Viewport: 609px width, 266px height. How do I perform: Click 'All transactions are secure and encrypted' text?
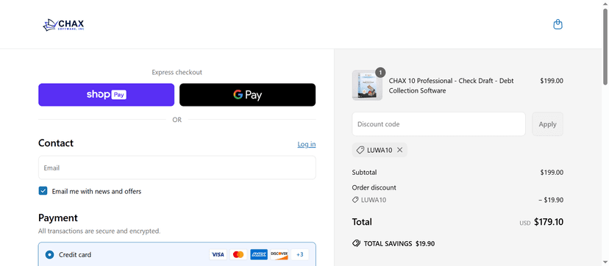pyautogui.click(x=99, y=231)
